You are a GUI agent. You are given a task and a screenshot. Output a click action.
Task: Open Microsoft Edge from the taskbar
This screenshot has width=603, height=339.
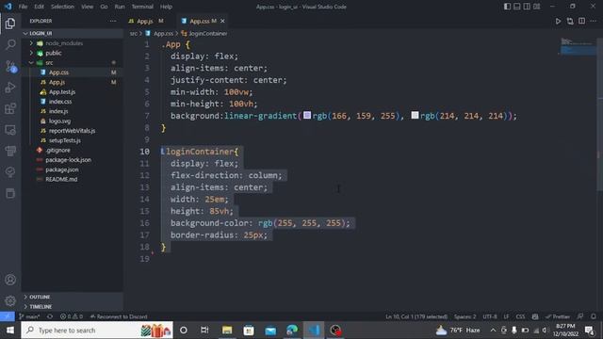(292, 331)
